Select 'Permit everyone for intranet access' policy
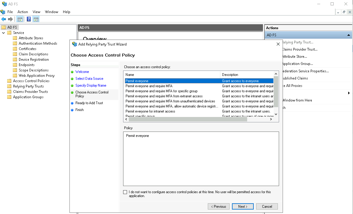This screenshot has height=214, width=353. pos(150,111)
